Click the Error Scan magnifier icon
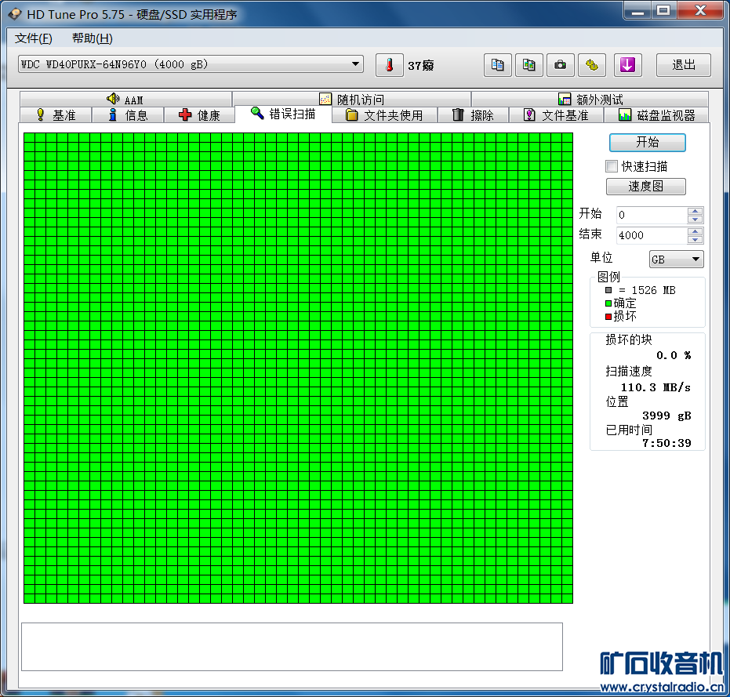This screenshot has height=697, width=730. click(x=257, y=113)
